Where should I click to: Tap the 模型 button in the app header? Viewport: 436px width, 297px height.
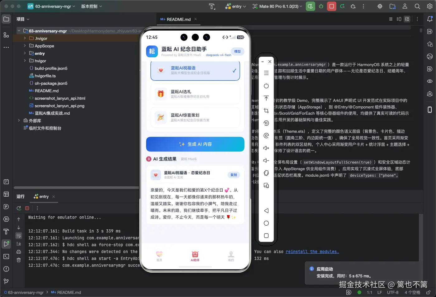[x=237, y=51]
